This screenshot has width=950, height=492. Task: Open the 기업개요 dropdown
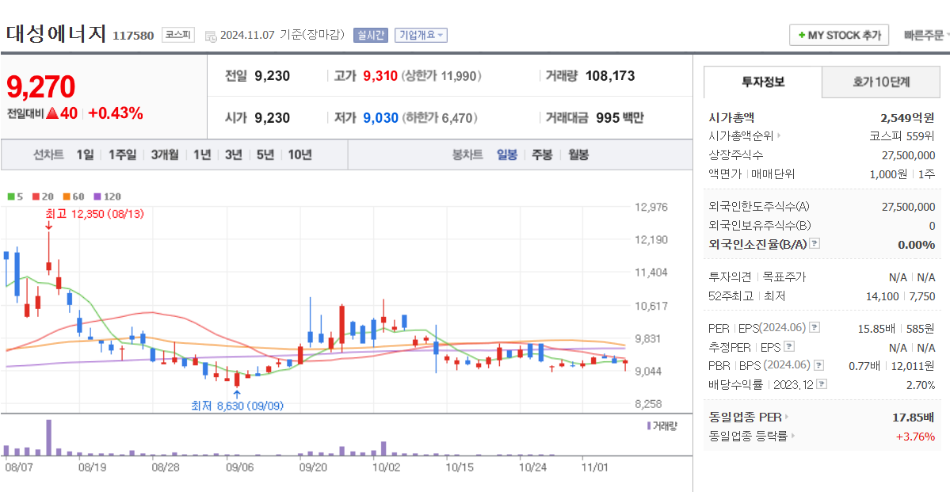[421, 35]
